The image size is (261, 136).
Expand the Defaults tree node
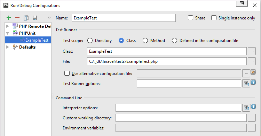click(8, 47)
